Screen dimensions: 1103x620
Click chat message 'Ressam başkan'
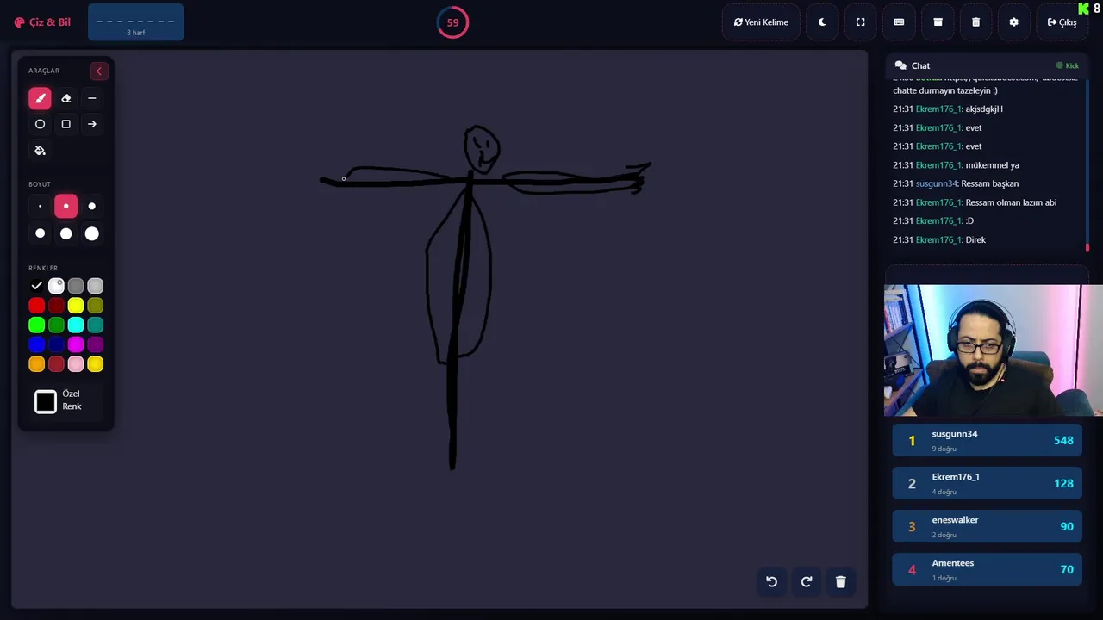pyautogui.click(x=992, y=183)
